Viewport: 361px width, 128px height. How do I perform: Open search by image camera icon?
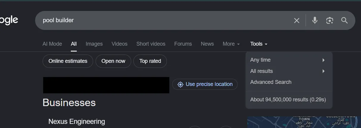point(329,20)
